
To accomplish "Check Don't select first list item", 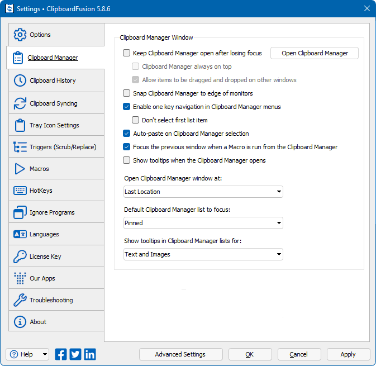I will click(136, 120).
